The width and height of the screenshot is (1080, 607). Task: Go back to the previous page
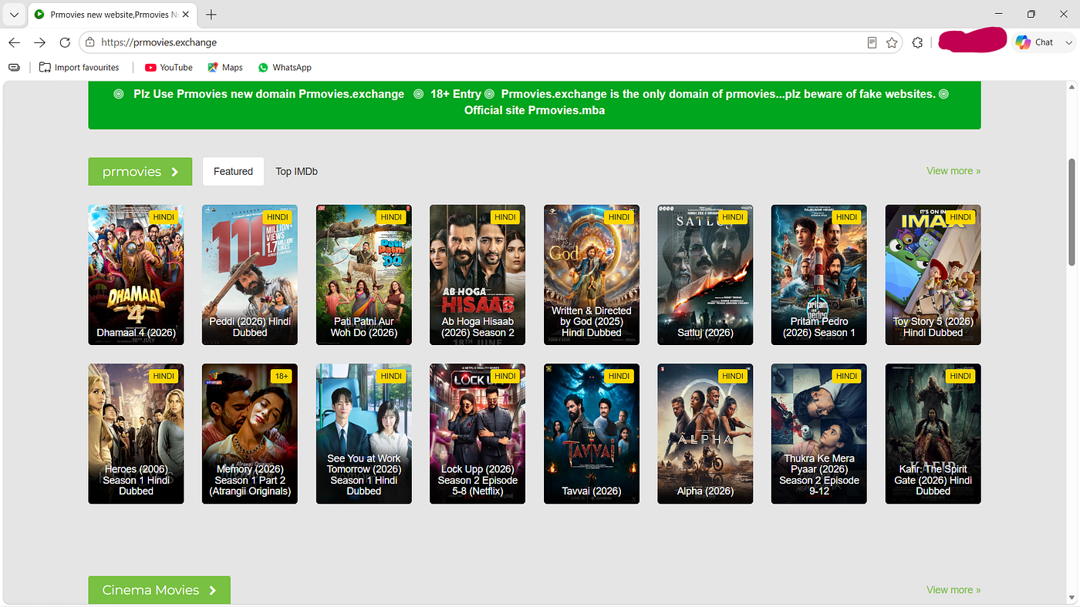pyautogui.click(x=14, y=42)
